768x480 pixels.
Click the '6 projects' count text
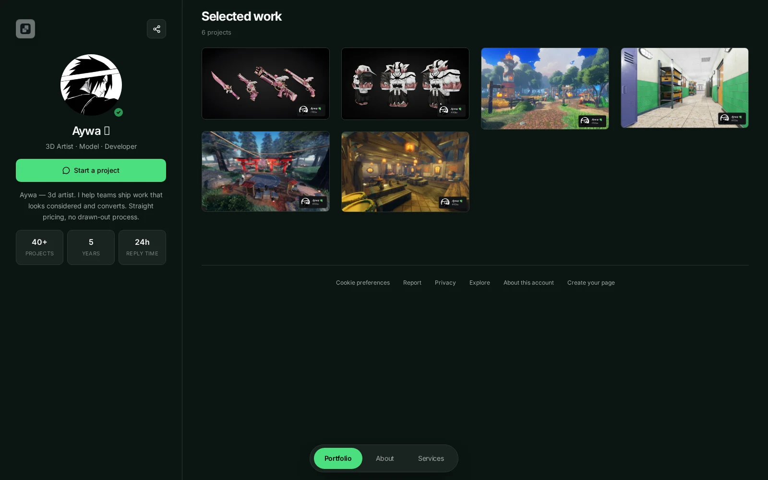point(216,32)
